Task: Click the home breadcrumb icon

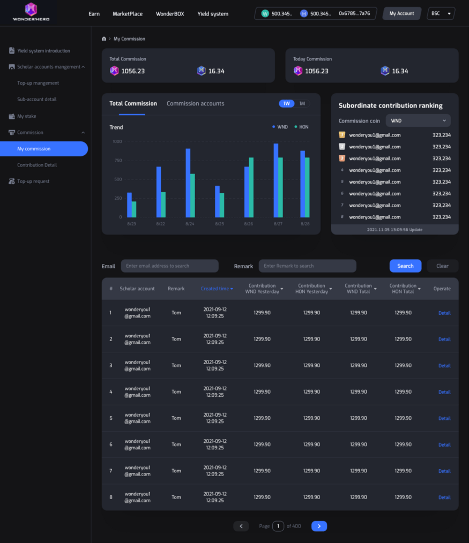Action: pyautogui.click(x=104, y=39)
